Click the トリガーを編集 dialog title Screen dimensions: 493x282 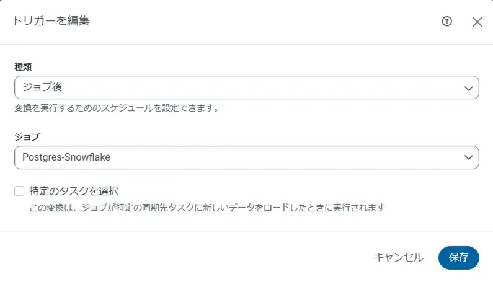[51, 21]
